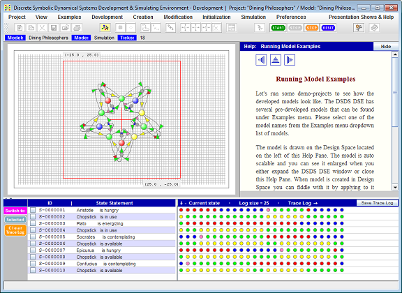Start the simulation with green START button
Image resolution: width=402 pixels, height=293 pixels.
click(x=278, y=28)
